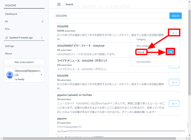Click the vertical scrollbar thumb
This screenshot has height=140, width=191.
(x=189, y=53)
